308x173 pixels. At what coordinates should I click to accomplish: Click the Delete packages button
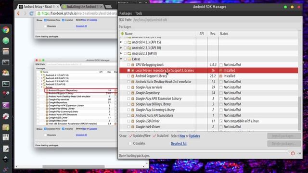284,144
